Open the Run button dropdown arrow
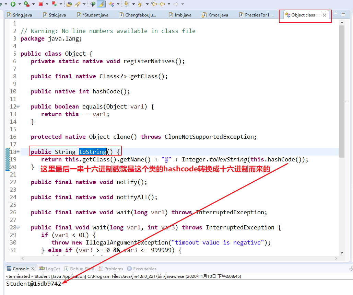Image resolution: width=353 pixels, height=295 pixels. point(20,4)
